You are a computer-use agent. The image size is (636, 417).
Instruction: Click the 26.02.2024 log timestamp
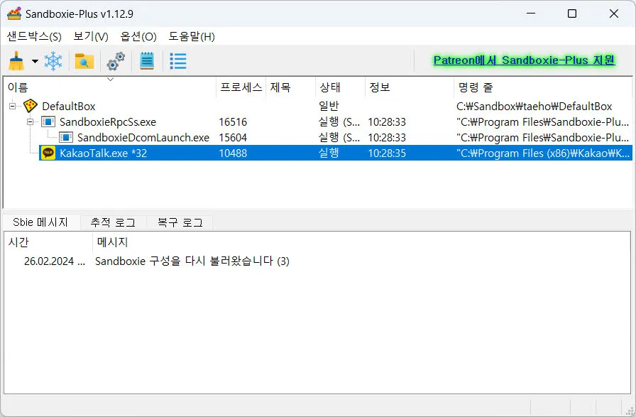(55, 261)
